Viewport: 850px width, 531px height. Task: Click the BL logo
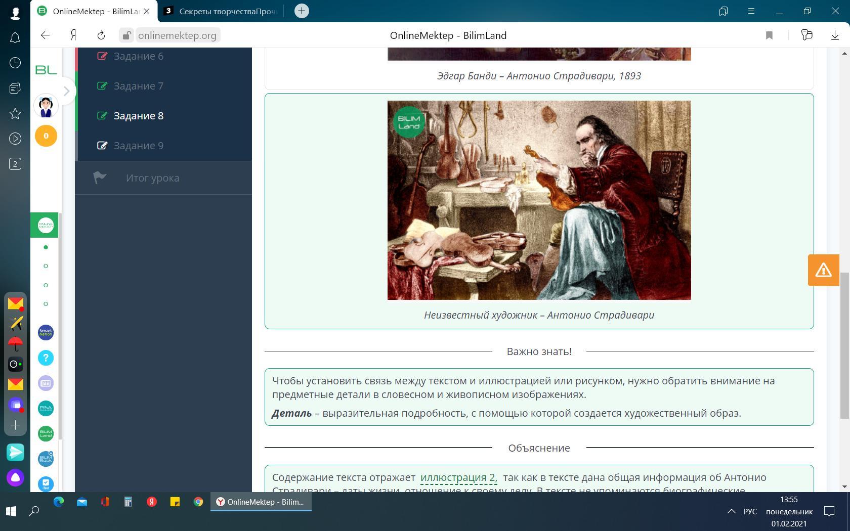click(46, 70)
